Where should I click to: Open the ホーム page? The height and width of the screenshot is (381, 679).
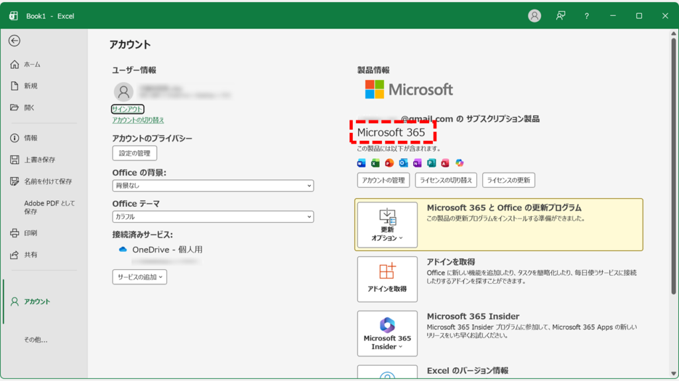(x=32, y=64)
